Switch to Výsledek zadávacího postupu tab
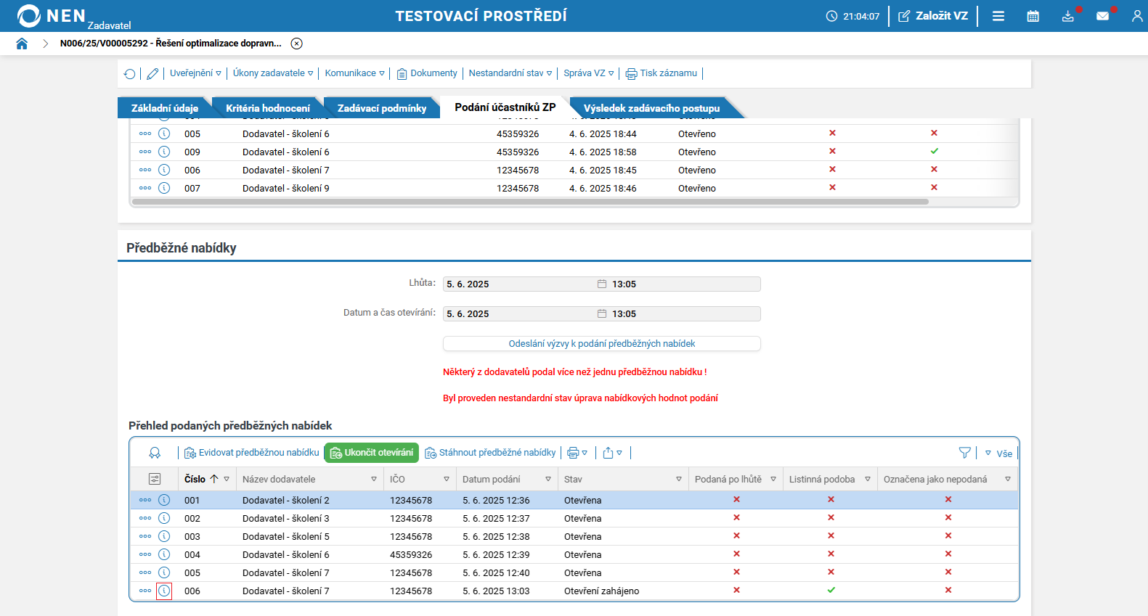The height and width of the screenshot is (616, 1148). [652, 108]
